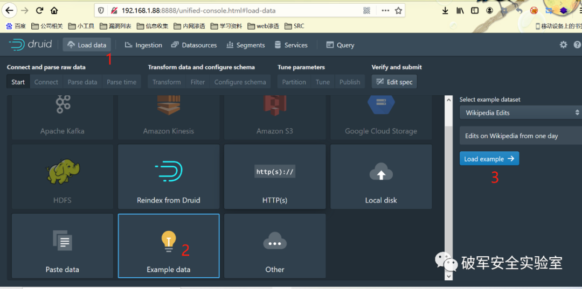Select the Publish step
582x289 pixels.
[350, 82]
